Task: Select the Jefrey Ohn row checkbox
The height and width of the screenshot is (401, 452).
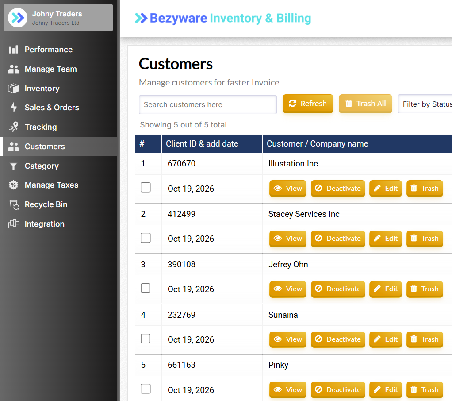Action: pyautogui.click(x=146, y=288)
